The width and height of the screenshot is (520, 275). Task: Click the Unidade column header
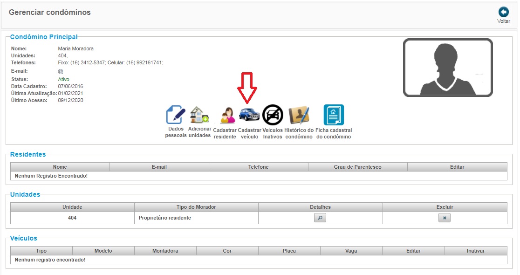[72, 207]
